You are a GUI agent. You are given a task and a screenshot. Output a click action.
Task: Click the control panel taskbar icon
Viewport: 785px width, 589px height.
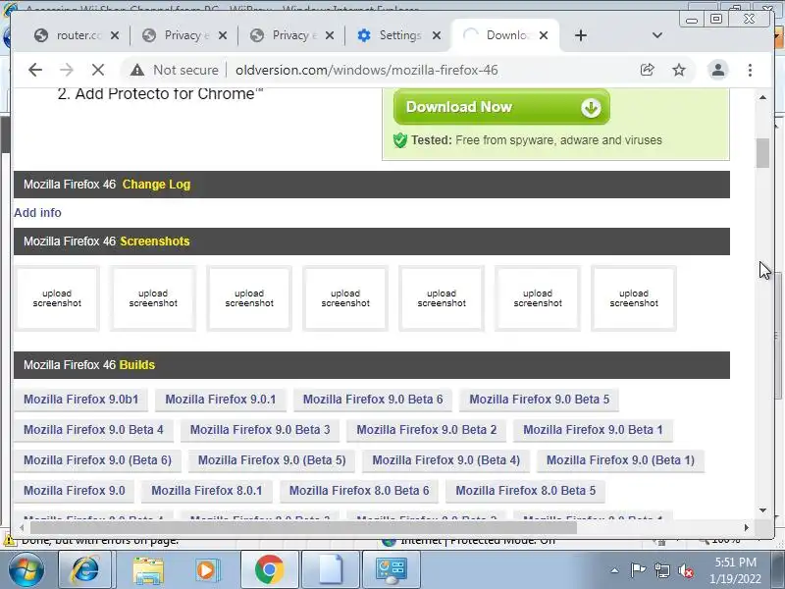391,569
